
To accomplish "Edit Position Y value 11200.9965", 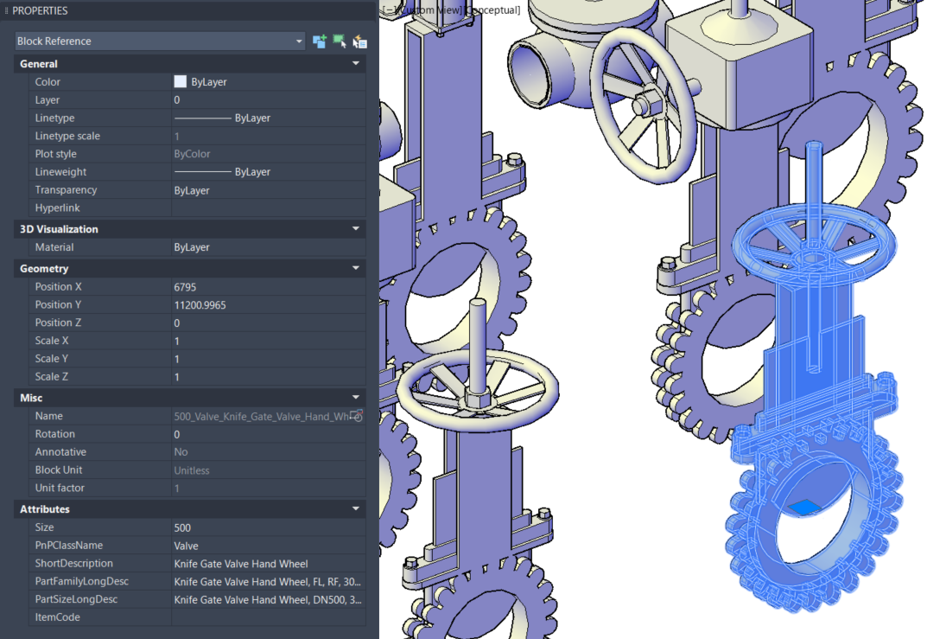I will click(269, 304).
